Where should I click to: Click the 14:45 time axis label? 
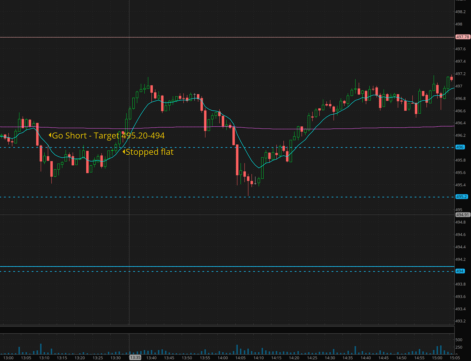(x=384, y=358)
